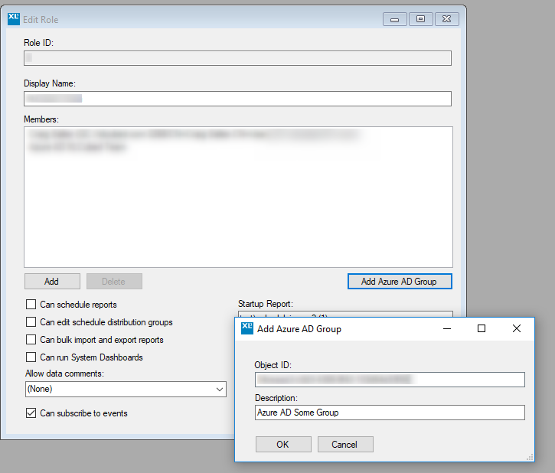Image resolution: width=555 pixels, height=473 pixels.
Task: Click the XL icon in Add Azure AD Group dialog
Action: (247, 328)
